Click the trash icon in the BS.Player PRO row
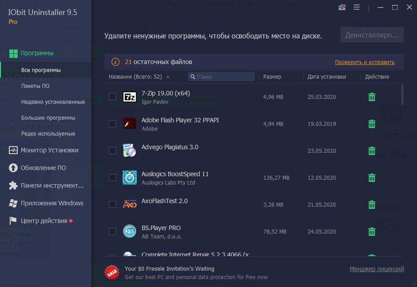The height and width of the screenshot is (287, 417). [x=372, y=231]
